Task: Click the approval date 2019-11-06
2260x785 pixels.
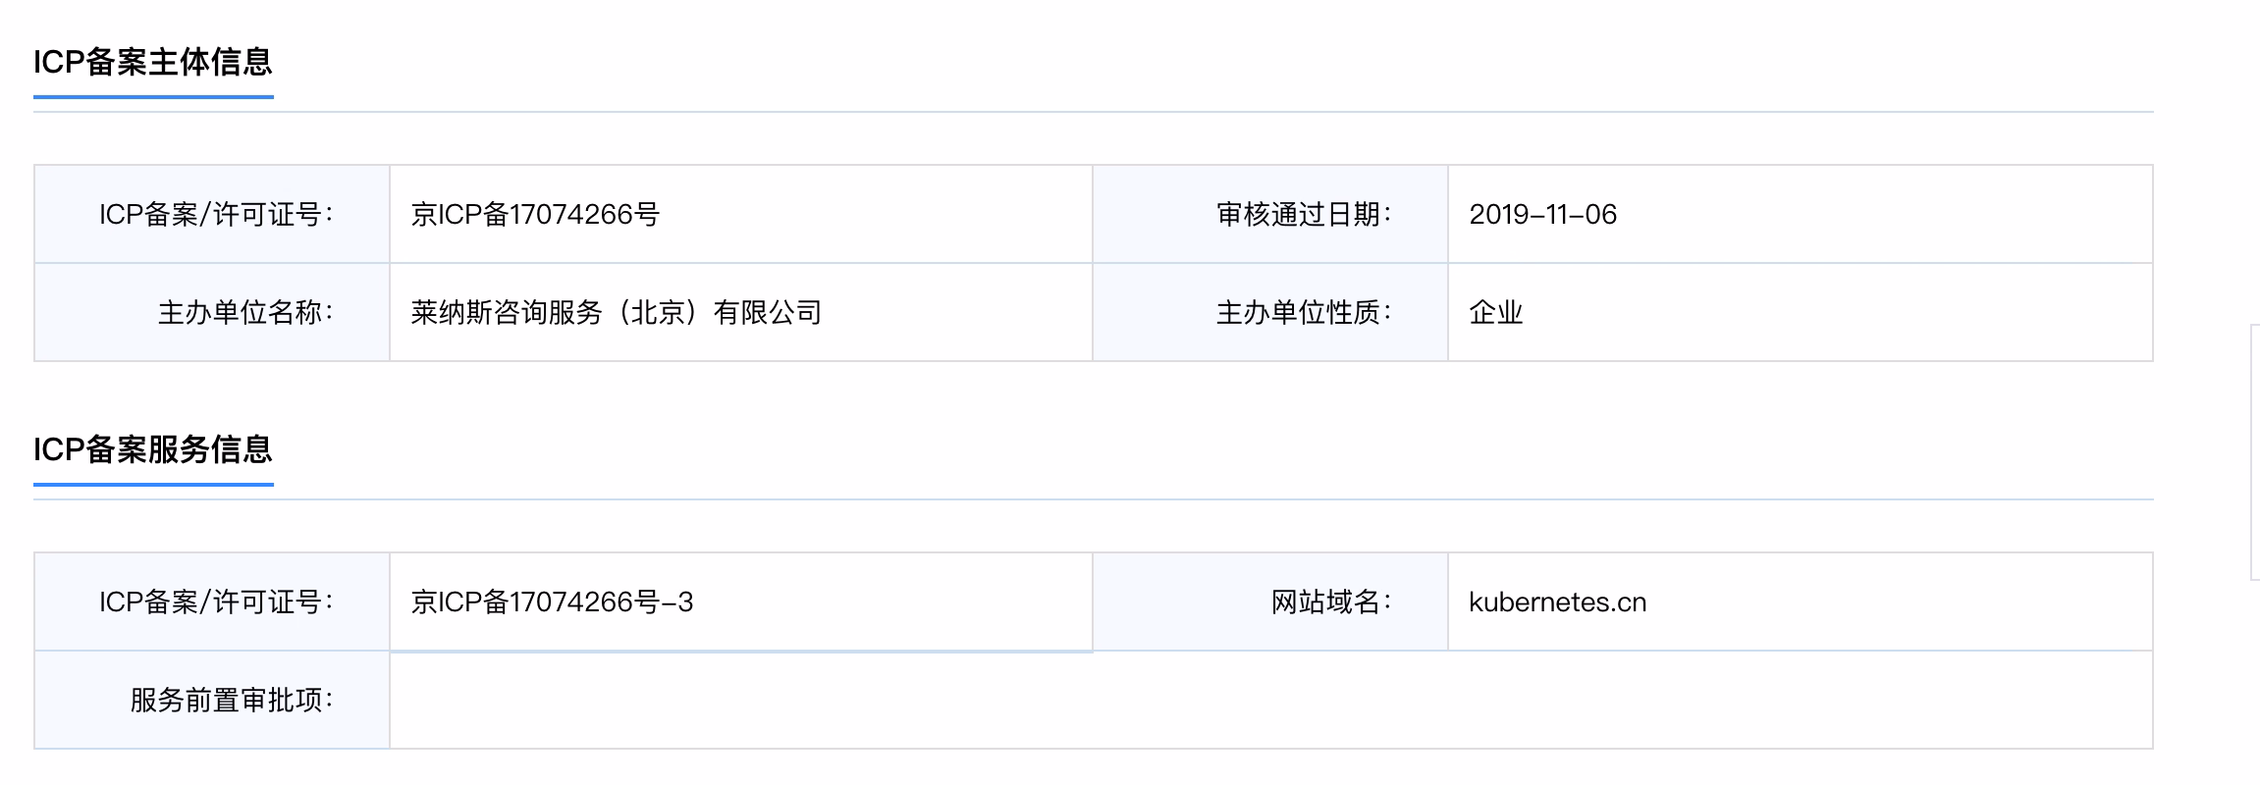Action: (1542, 214)
